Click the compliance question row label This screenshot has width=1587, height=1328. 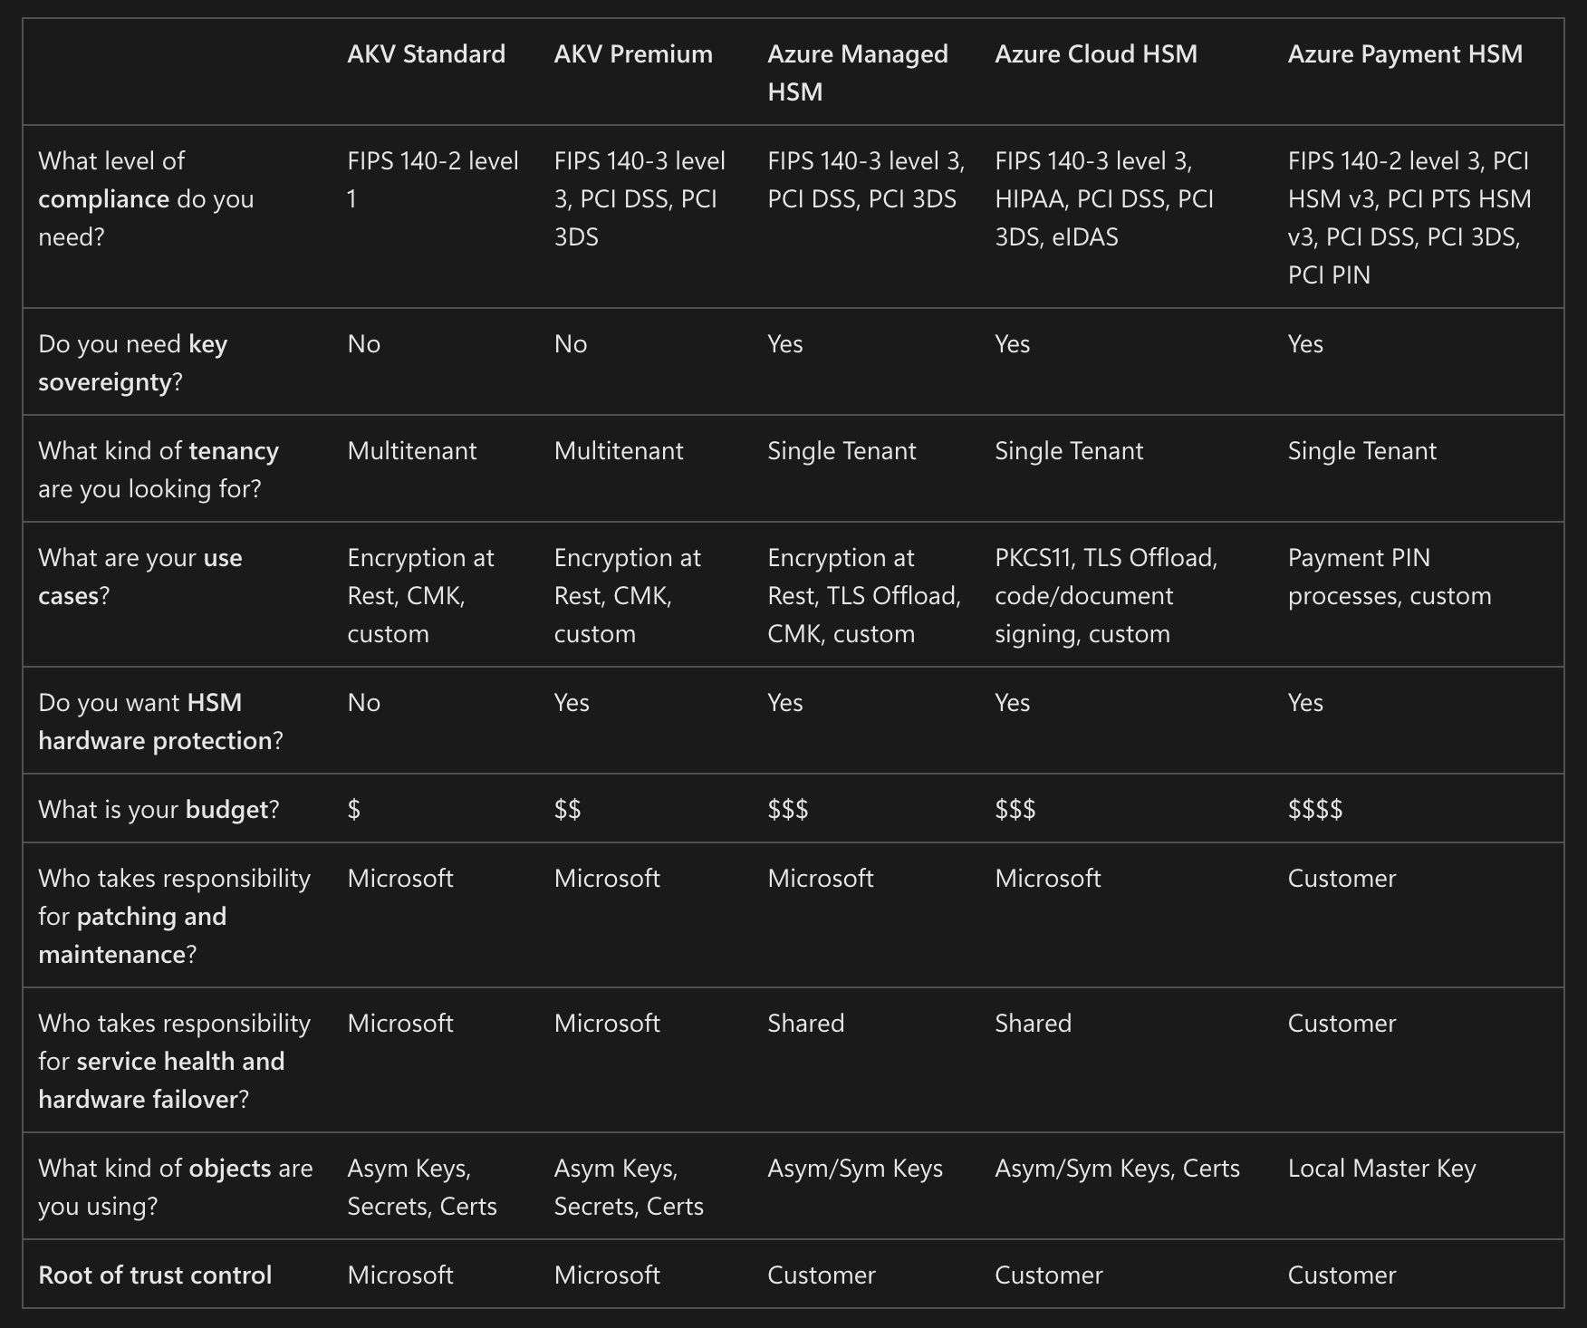point(146,199)
